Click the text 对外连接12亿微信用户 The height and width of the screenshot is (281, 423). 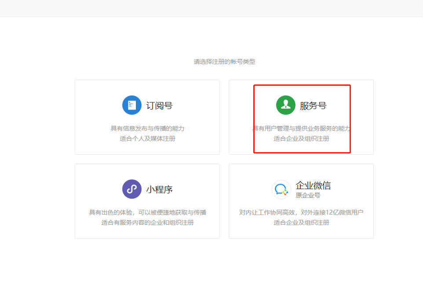pos(325,212)
